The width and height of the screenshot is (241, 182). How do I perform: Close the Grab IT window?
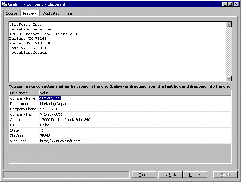[x=236, y=4]
